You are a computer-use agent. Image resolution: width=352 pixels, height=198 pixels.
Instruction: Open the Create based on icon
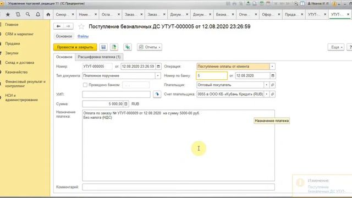pyautogui.click(x=128, y=47)
